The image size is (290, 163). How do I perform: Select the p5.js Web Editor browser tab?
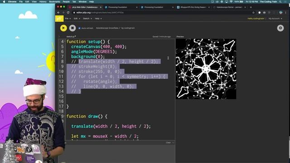[x=85, y=7]
